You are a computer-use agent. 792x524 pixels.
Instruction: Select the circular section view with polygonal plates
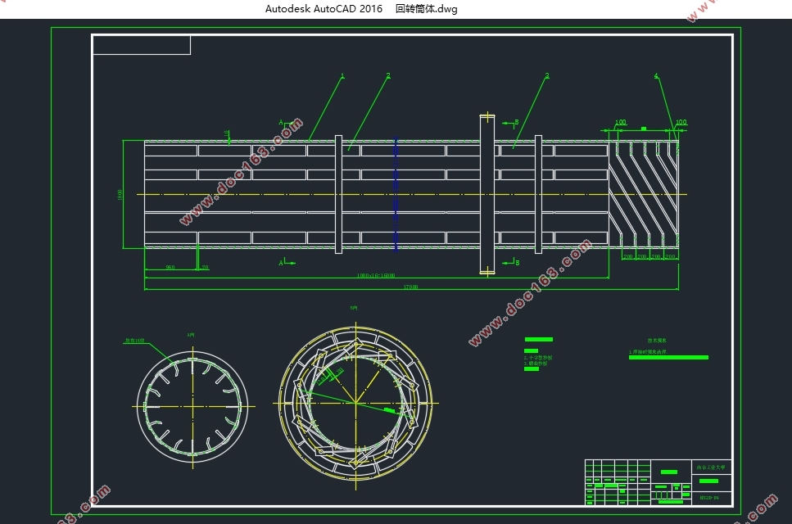(355, 403)
